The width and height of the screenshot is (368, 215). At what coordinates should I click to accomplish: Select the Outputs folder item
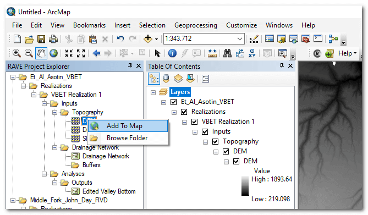click(x=81, y=183)
